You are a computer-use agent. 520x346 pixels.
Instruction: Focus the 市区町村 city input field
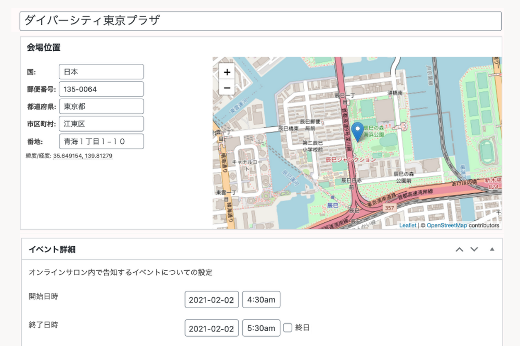coord(101,124)
